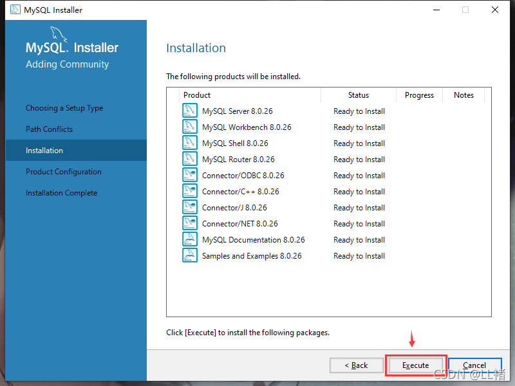Click the Connector/C++ 8.0.26 product icon
Viewport: 515px width, 386px height.
tap(189, 190)
